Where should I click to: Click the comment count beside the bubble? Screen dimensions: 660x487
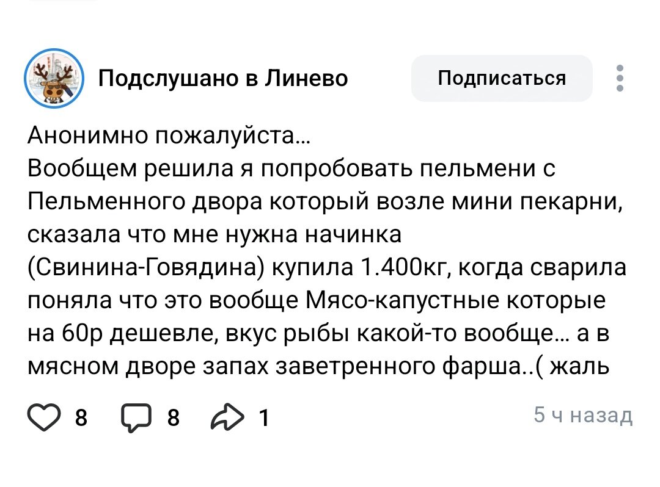point(174,417)
